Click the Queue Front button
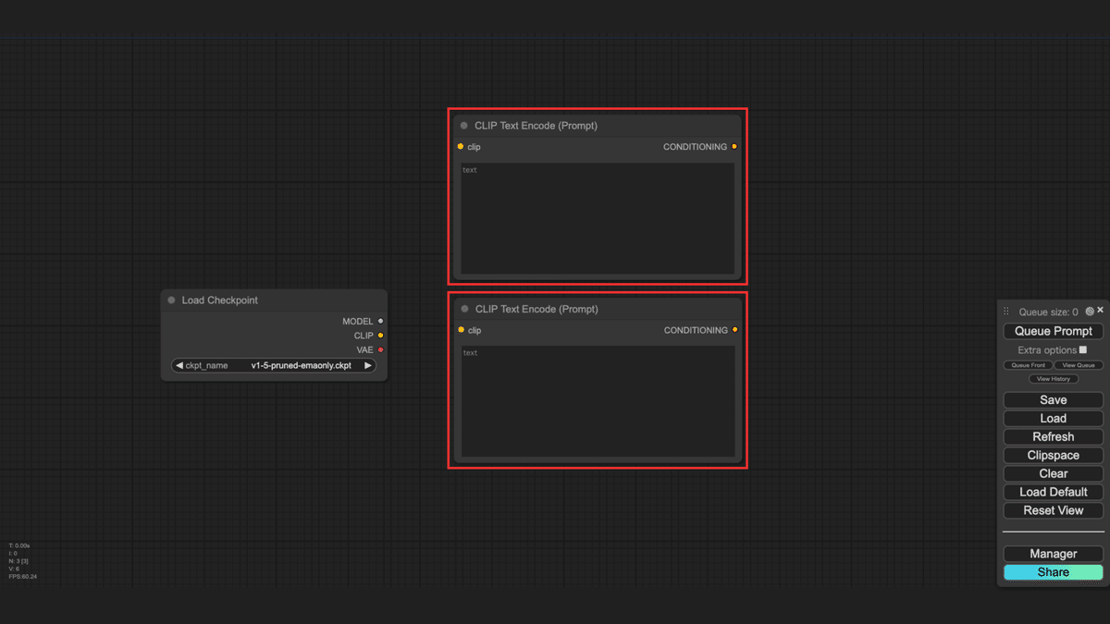Image resolution: width=1110 pixels, height=624 pixels. pyautogui.click(x=1028, y=365)
